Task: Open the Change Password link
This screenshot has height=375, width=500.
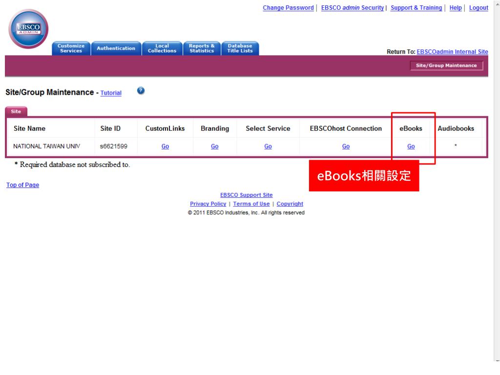Action: pyautogui.click(x=288, y=8)
